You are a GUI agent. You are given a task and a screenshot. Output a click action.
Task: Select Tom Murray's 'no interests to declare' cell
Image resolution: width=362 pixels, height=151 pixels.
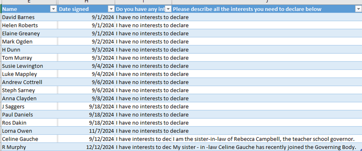(143, 58)
